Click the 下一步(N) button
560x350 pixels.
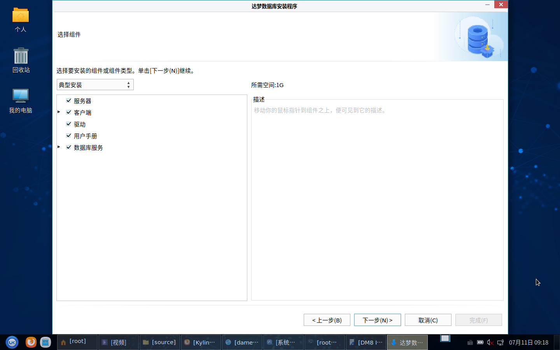(377, 320)
